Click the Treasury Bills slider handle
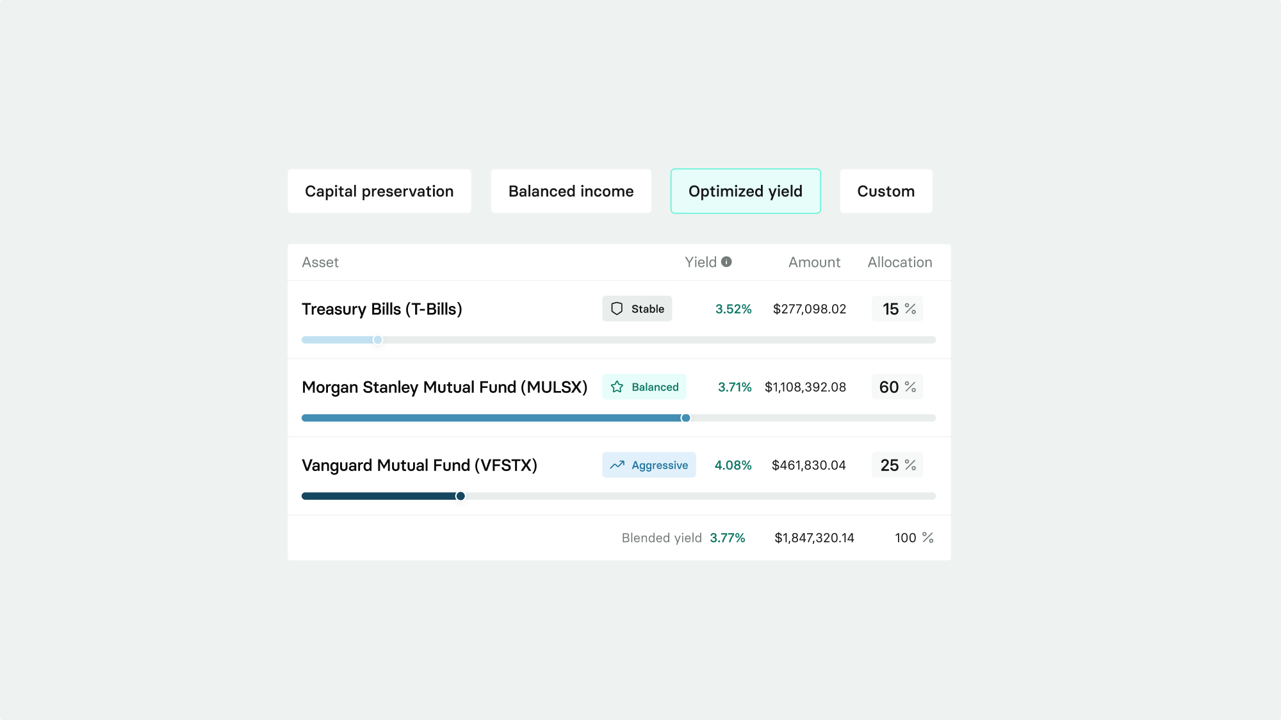Viewport: 1281px width, 720px height. pyautogui.click(x=378, y=340)
